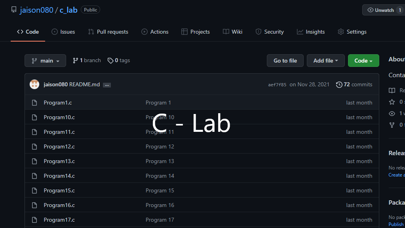Screen dimensions: 405x228
Task: Click the file icon for Program1.c
Action: [x=34, y=103]
